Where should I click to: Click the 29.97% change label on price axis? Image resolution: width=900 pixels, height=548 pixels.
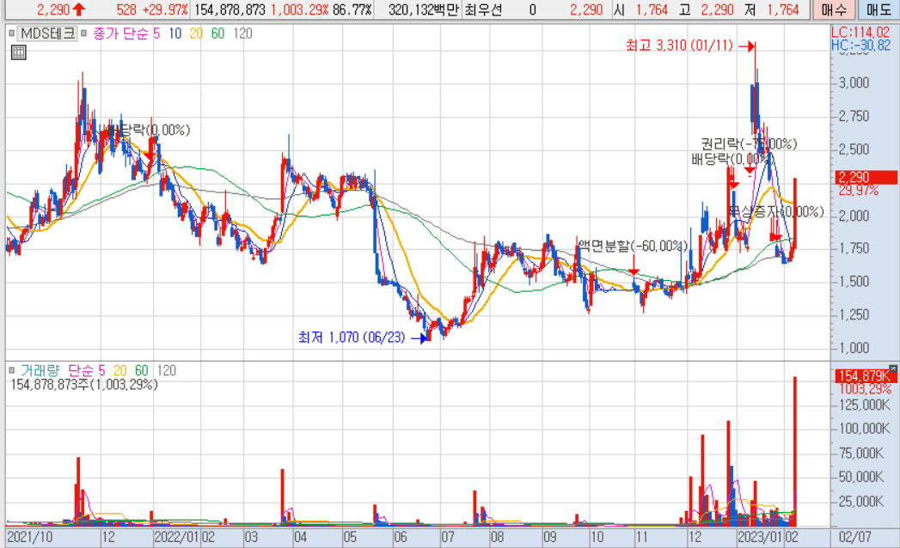click(x=859, y=191)
